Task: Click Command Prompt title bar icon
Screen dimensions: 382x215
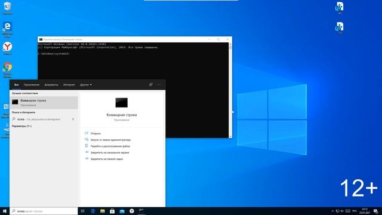Action: tap(41, 39)
